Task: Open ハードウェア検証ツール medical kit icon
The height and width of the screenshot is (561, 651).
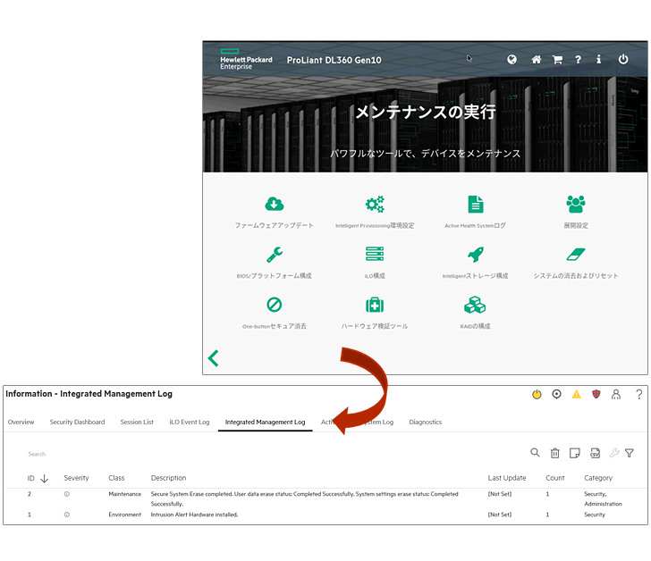Action: pyautogui.click(x=375, y=305)
